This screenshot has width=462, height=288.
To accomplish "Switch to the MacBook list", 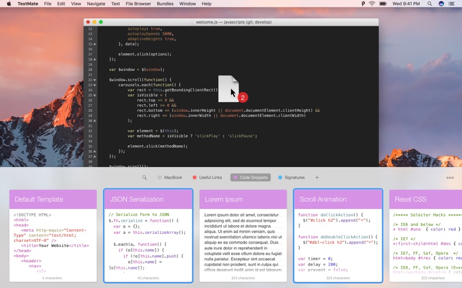I will coord(170,177).
